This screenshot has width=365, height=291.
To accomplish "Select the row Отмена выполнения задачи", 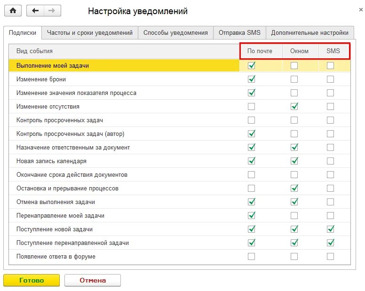I will [180, 202].
